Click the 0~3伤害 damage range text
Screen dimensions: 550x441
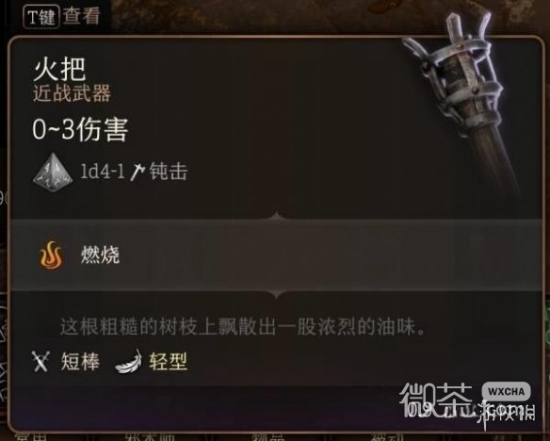point(80,129)
